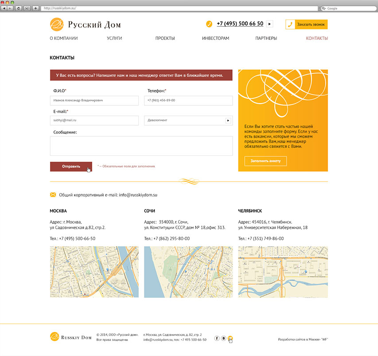Reload the page with the refresh icon
This screenshot has width=378, height=356.
coord(19,8)
